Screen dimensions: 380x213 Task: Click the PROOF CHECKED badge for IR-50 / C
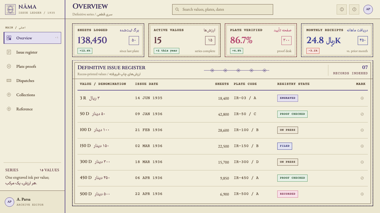292,114
